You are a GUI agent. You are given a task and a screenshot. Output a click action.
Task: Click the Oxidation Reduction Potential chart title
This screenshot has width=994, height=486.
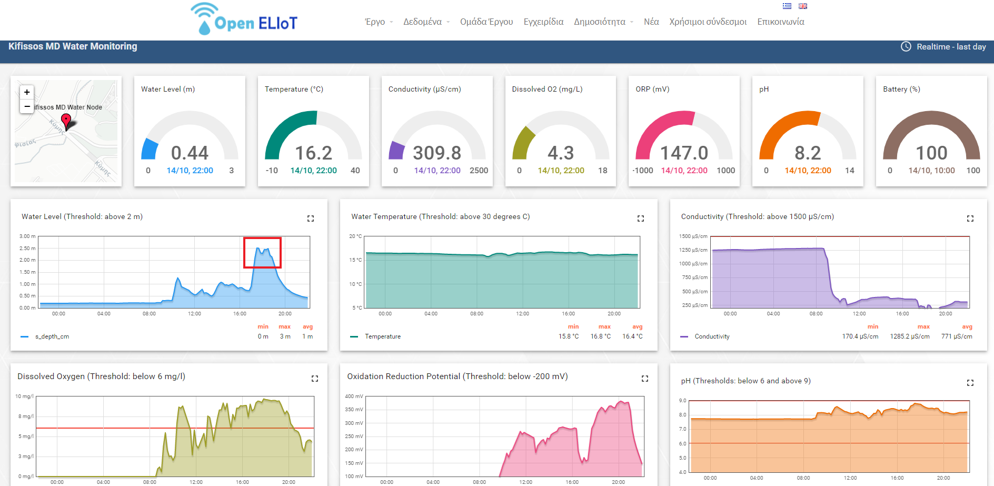pos(458,376)
